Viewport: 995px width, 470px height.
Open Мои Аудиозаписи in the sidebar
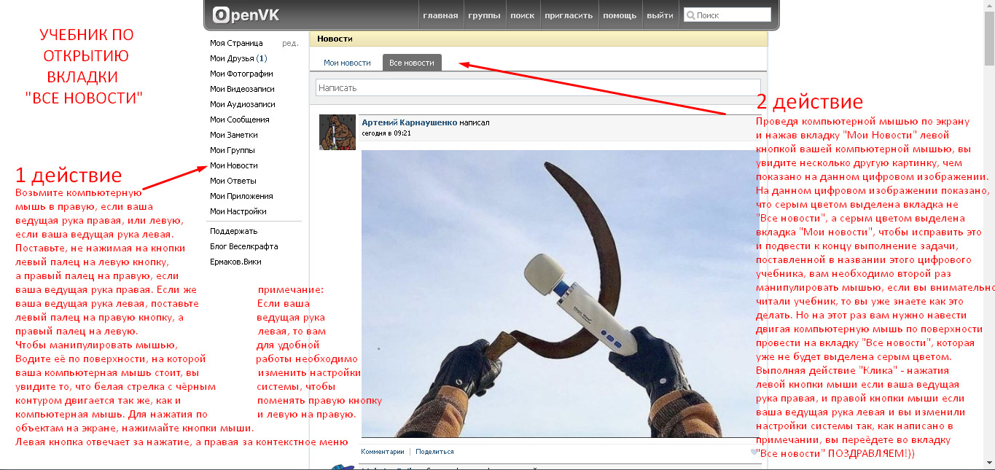click(242, 104)
